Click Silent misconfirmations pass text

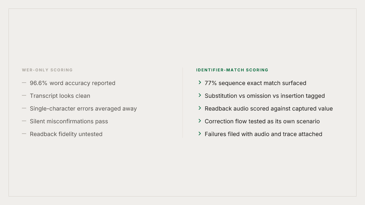coord(69,121)
